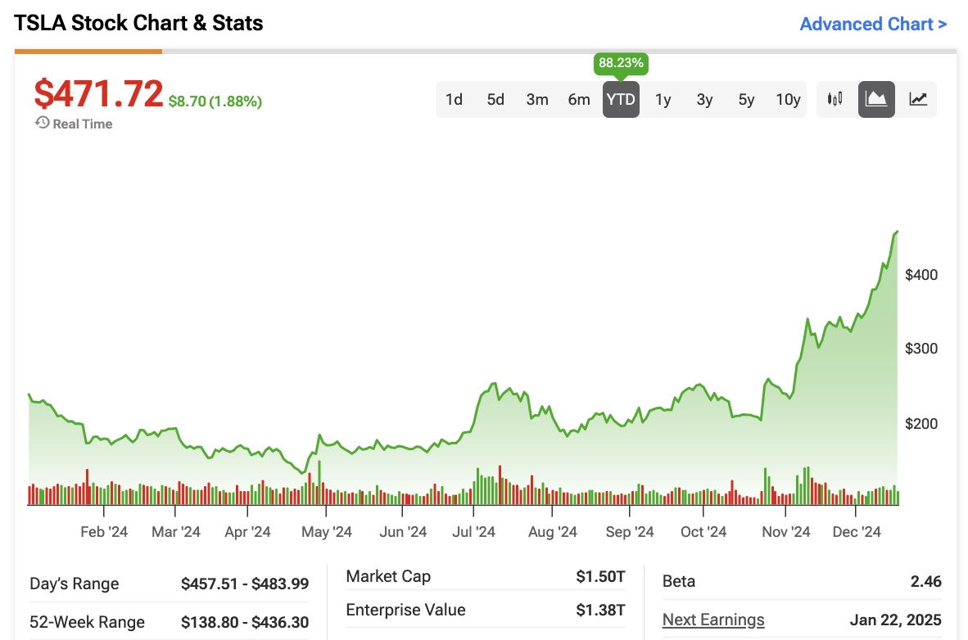Choose the 6m period button
The image size is (968, 640).
(579, 99)
